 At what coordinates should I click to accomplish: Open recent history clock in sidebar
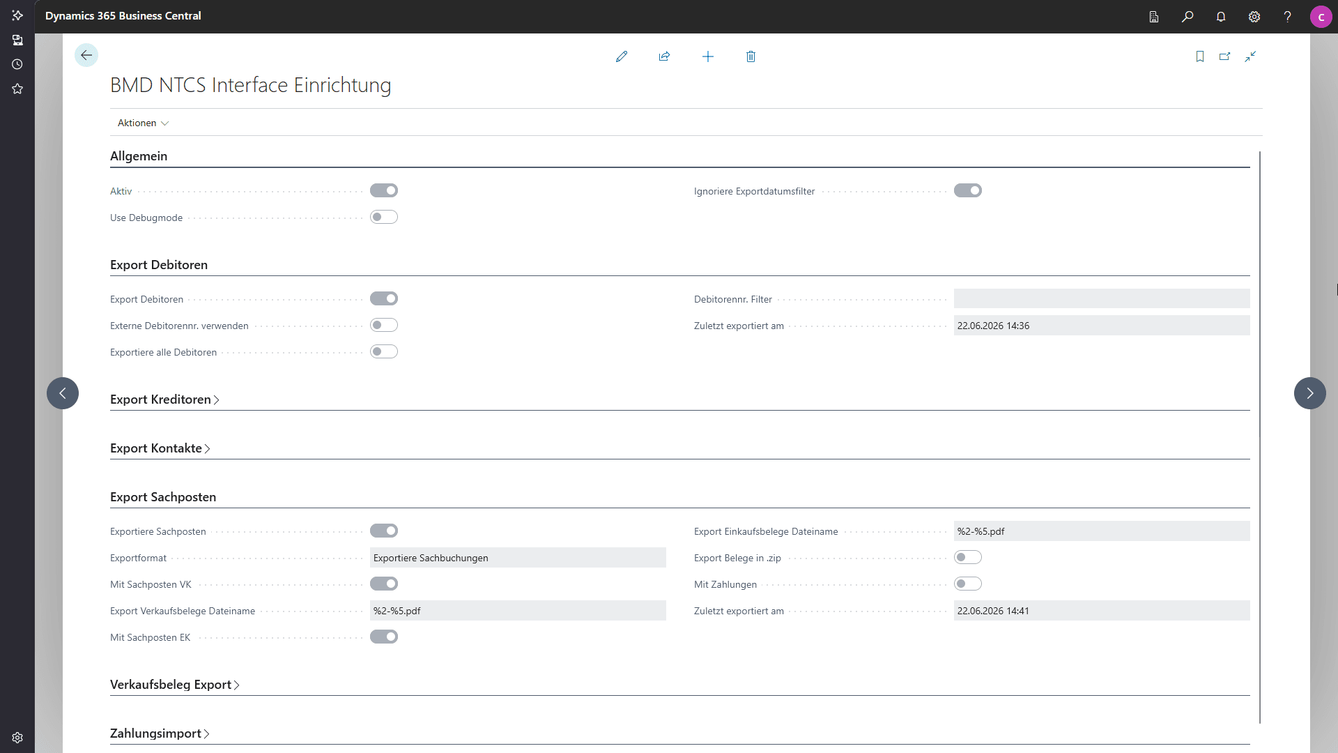(x=17, y=64)
